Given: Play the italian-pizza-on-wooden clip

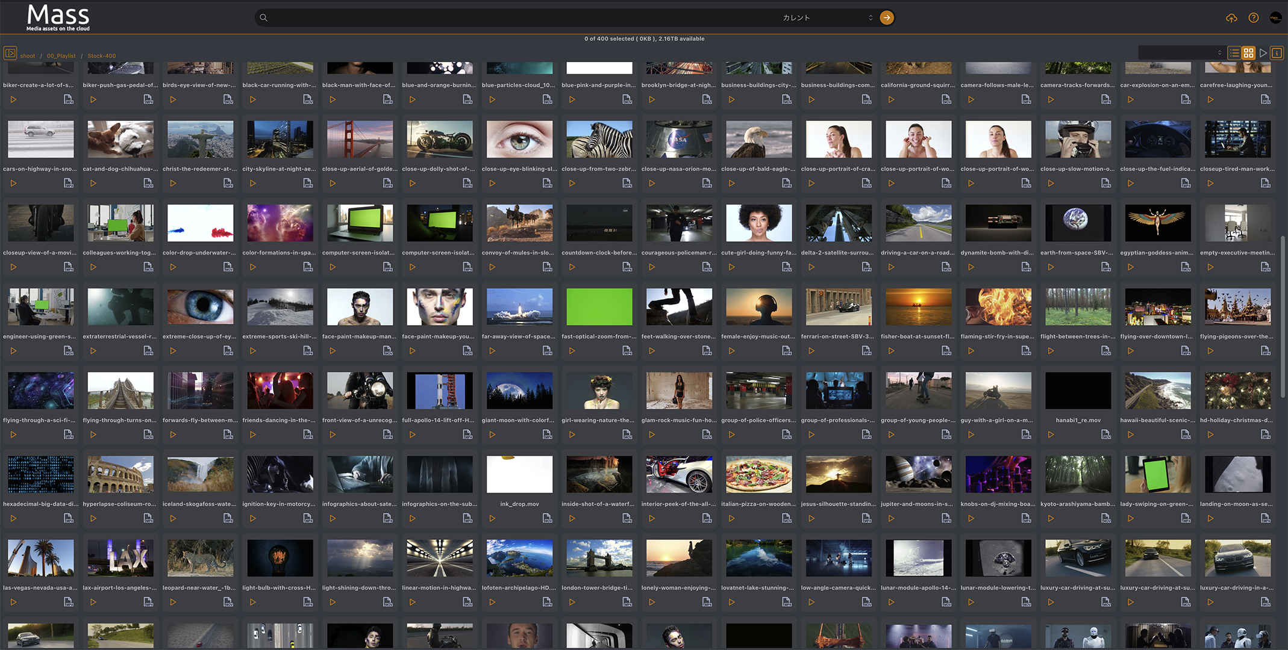Looking at the screenshot, I should click(x=731, y=518).
